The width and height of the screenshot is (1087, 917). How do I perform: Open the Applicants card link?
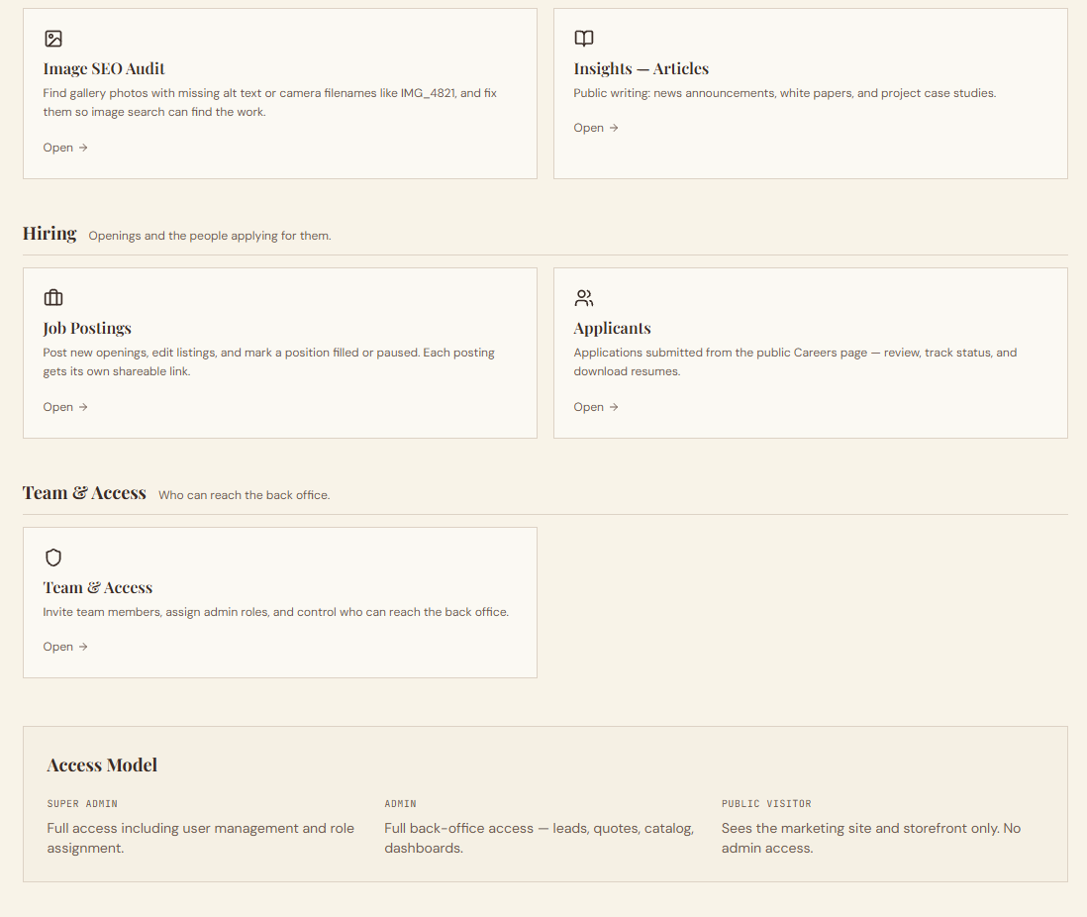tap(596, 407)
